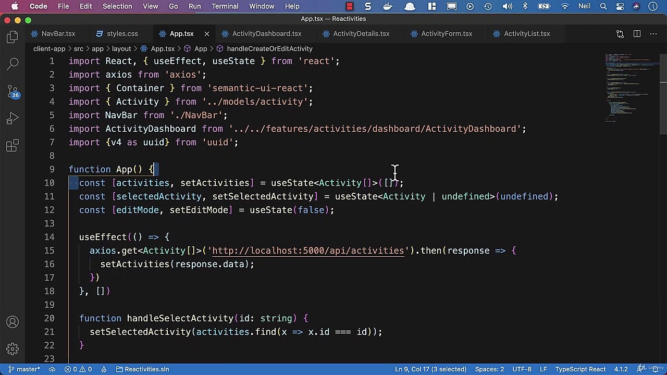
Task: Open the Help menu
Action: (x=292, y=6)
